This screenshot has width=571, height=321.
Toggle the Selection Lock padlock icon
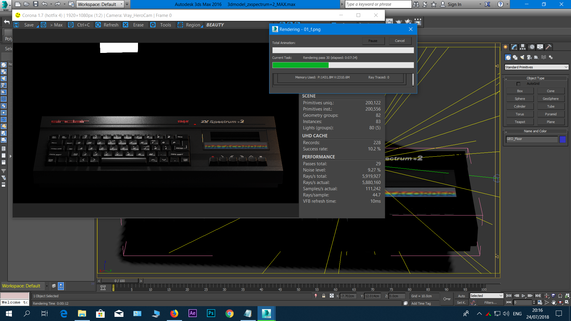324,296
